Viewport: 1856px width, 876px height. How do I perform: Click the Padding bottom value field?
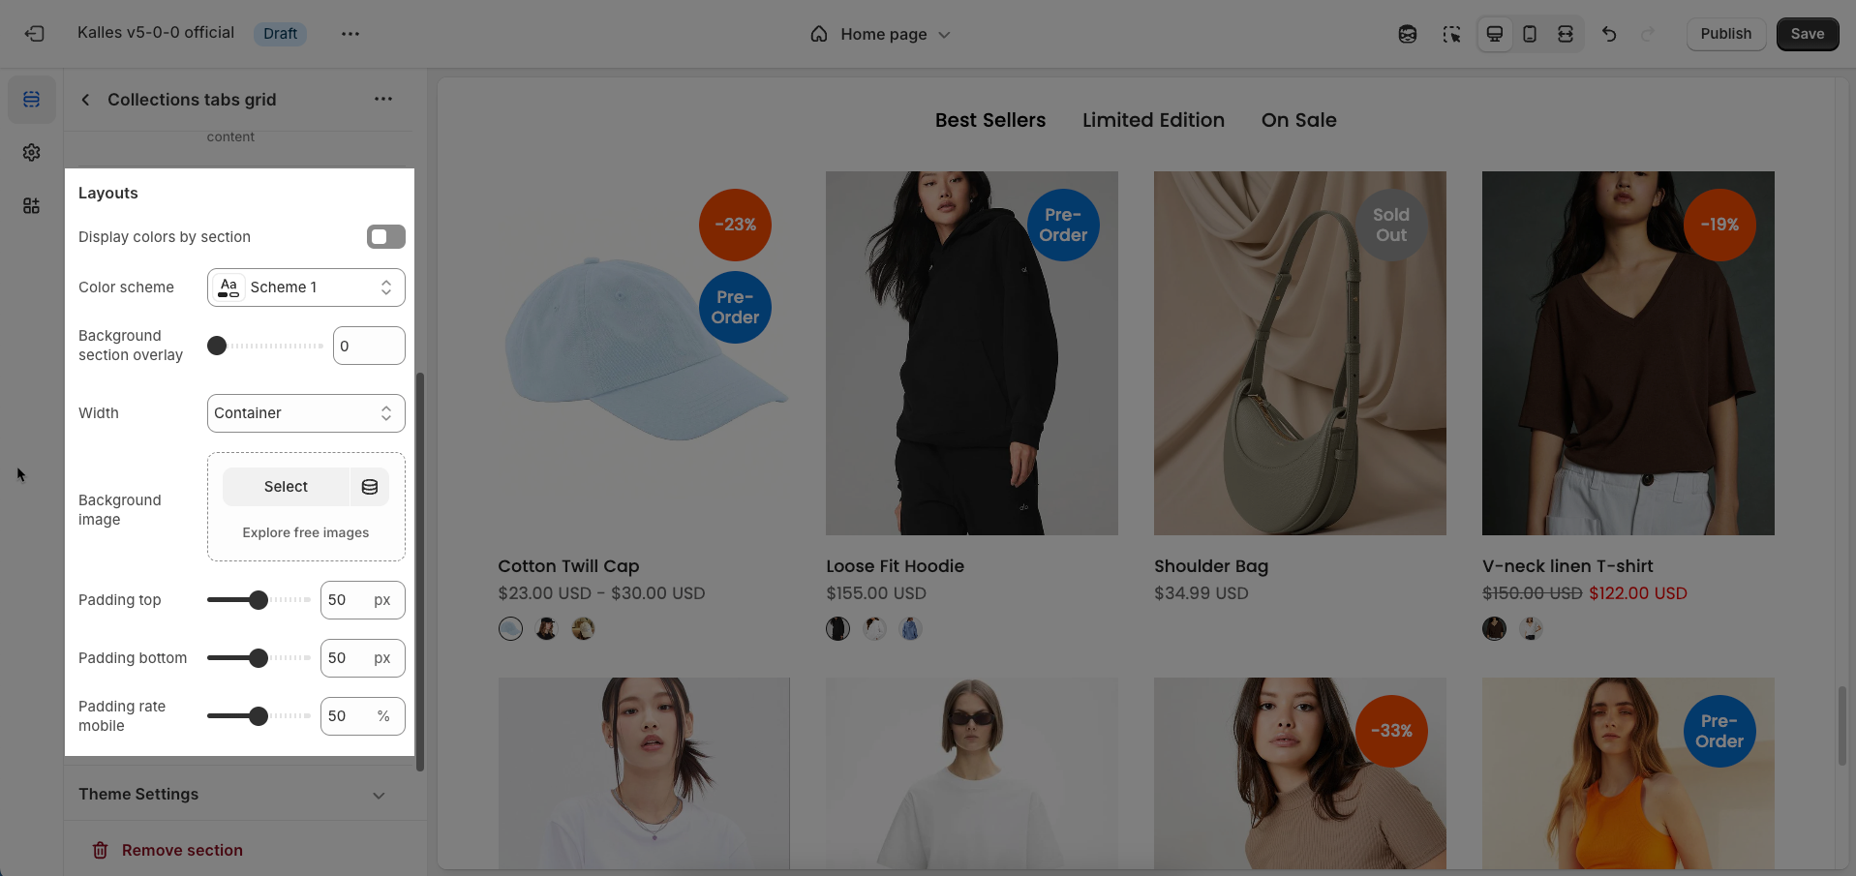click(363, 658)
